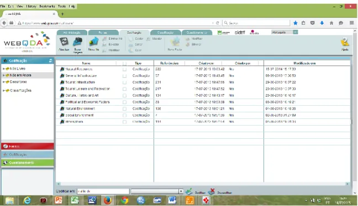Check the Natural Resources row checkbox

point(124,69)
